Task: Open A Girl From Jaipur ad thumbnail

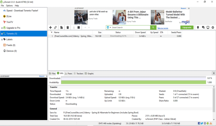Action: pyautogui.click(x=119, y=17)
